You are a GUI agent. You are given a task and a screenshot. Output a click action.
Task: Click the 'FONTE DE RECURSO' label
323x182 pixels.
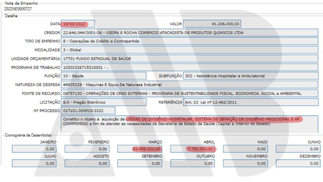click(x=41, y=94)
